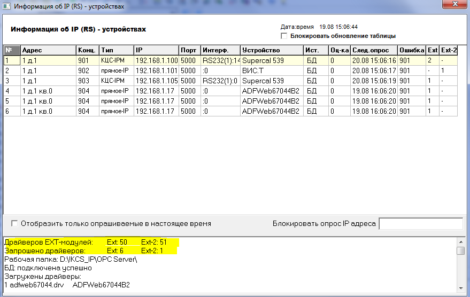Click the Рабочая папка line in log
Image resolution: width=470 pixels, height=297 pixels.
coord(71,260)
